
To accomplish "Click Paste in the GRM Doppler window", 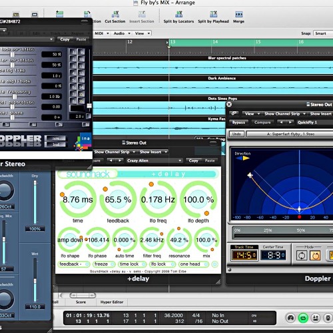I will point(81,39).
